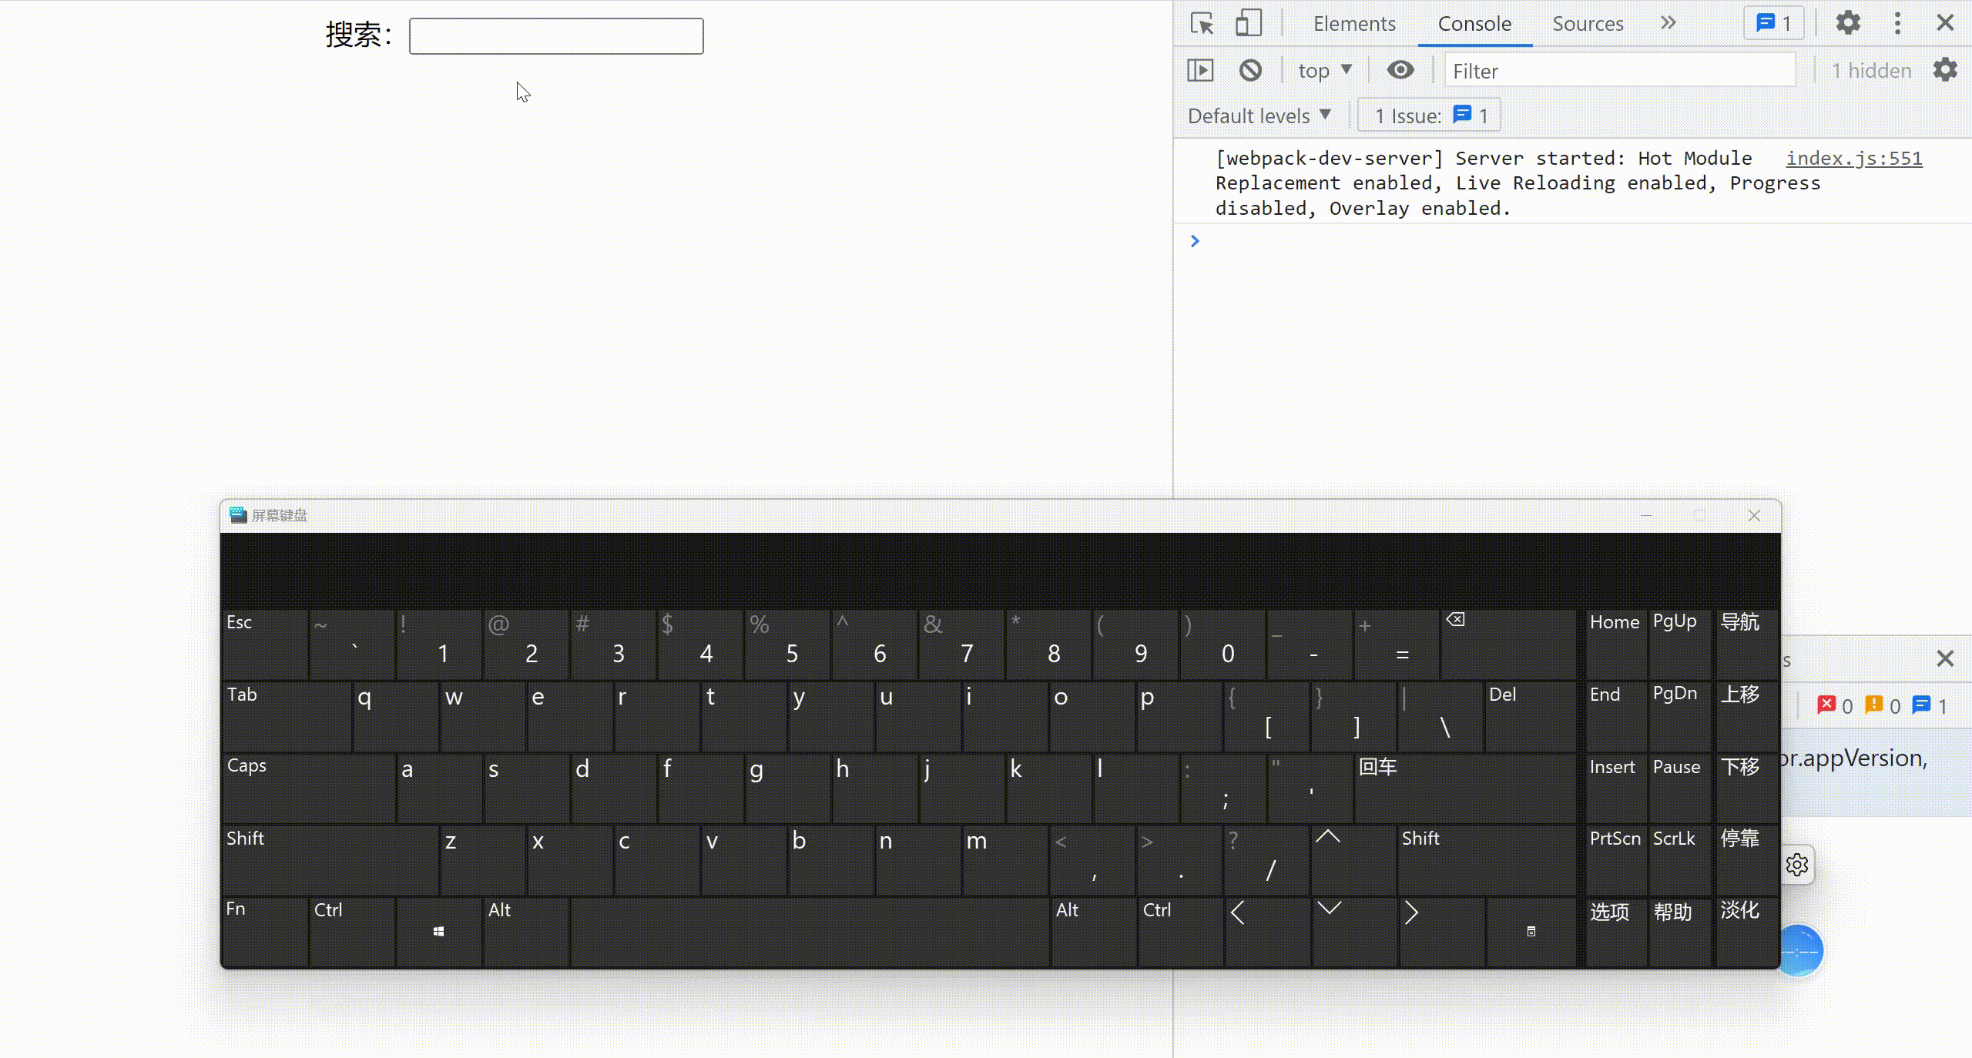
Task: Switch to the Elements tab
Action: pyautogui.click(x=1354, y=24)
